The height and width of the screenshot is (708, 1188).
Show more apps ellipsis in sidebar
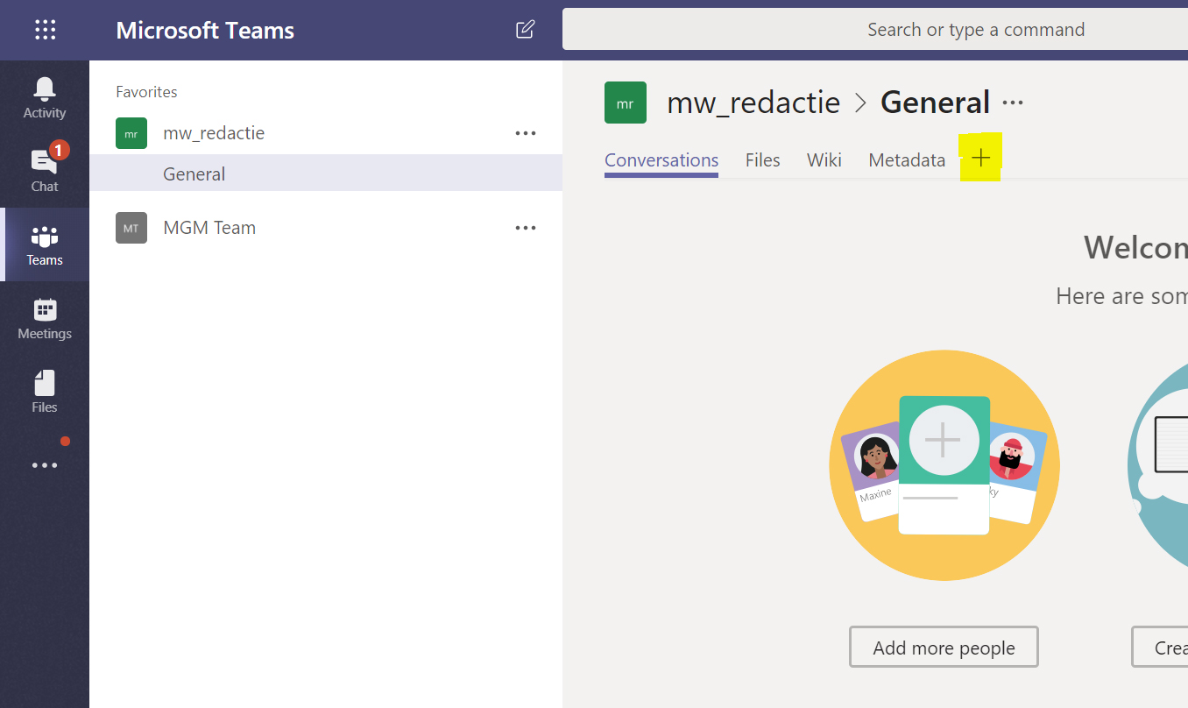point(45,465)
